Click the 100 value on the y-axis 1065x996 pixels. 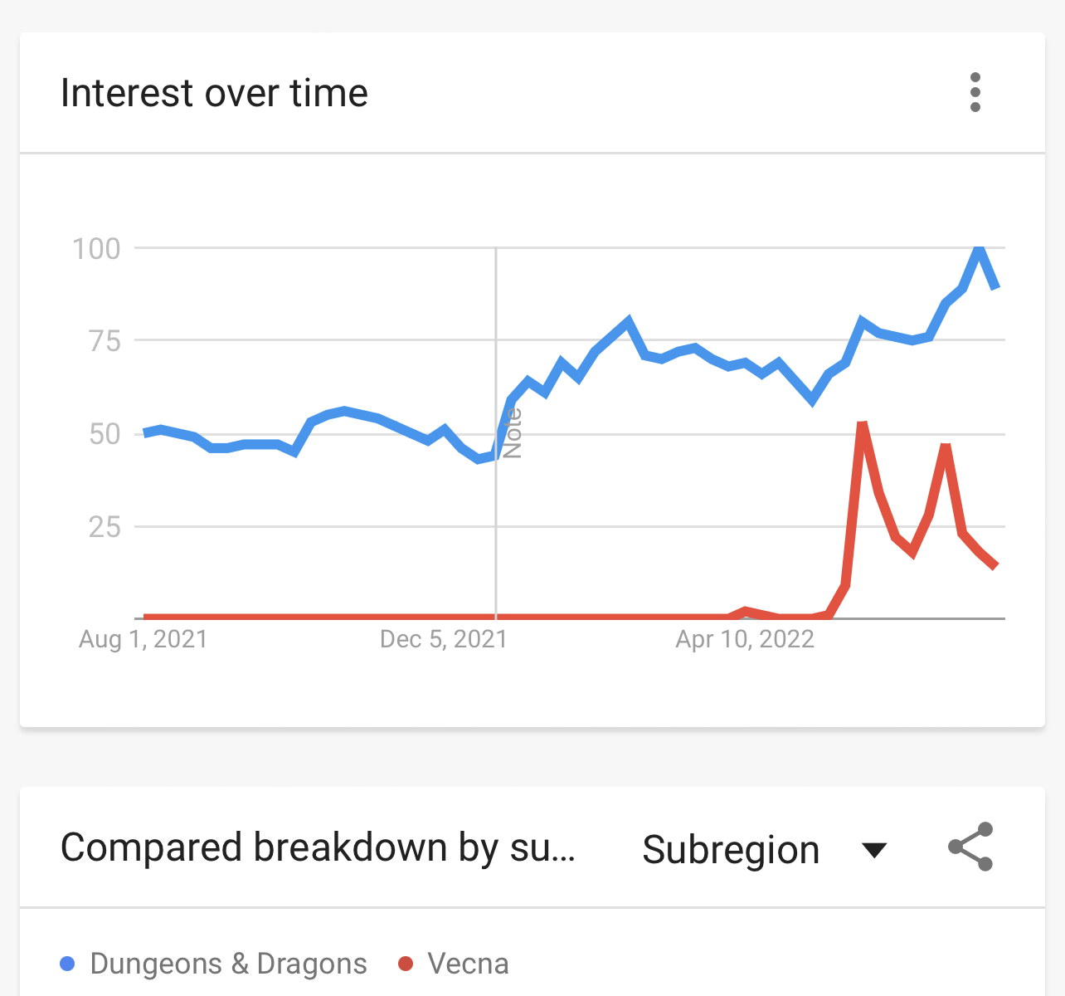click(x=97, y=248)
